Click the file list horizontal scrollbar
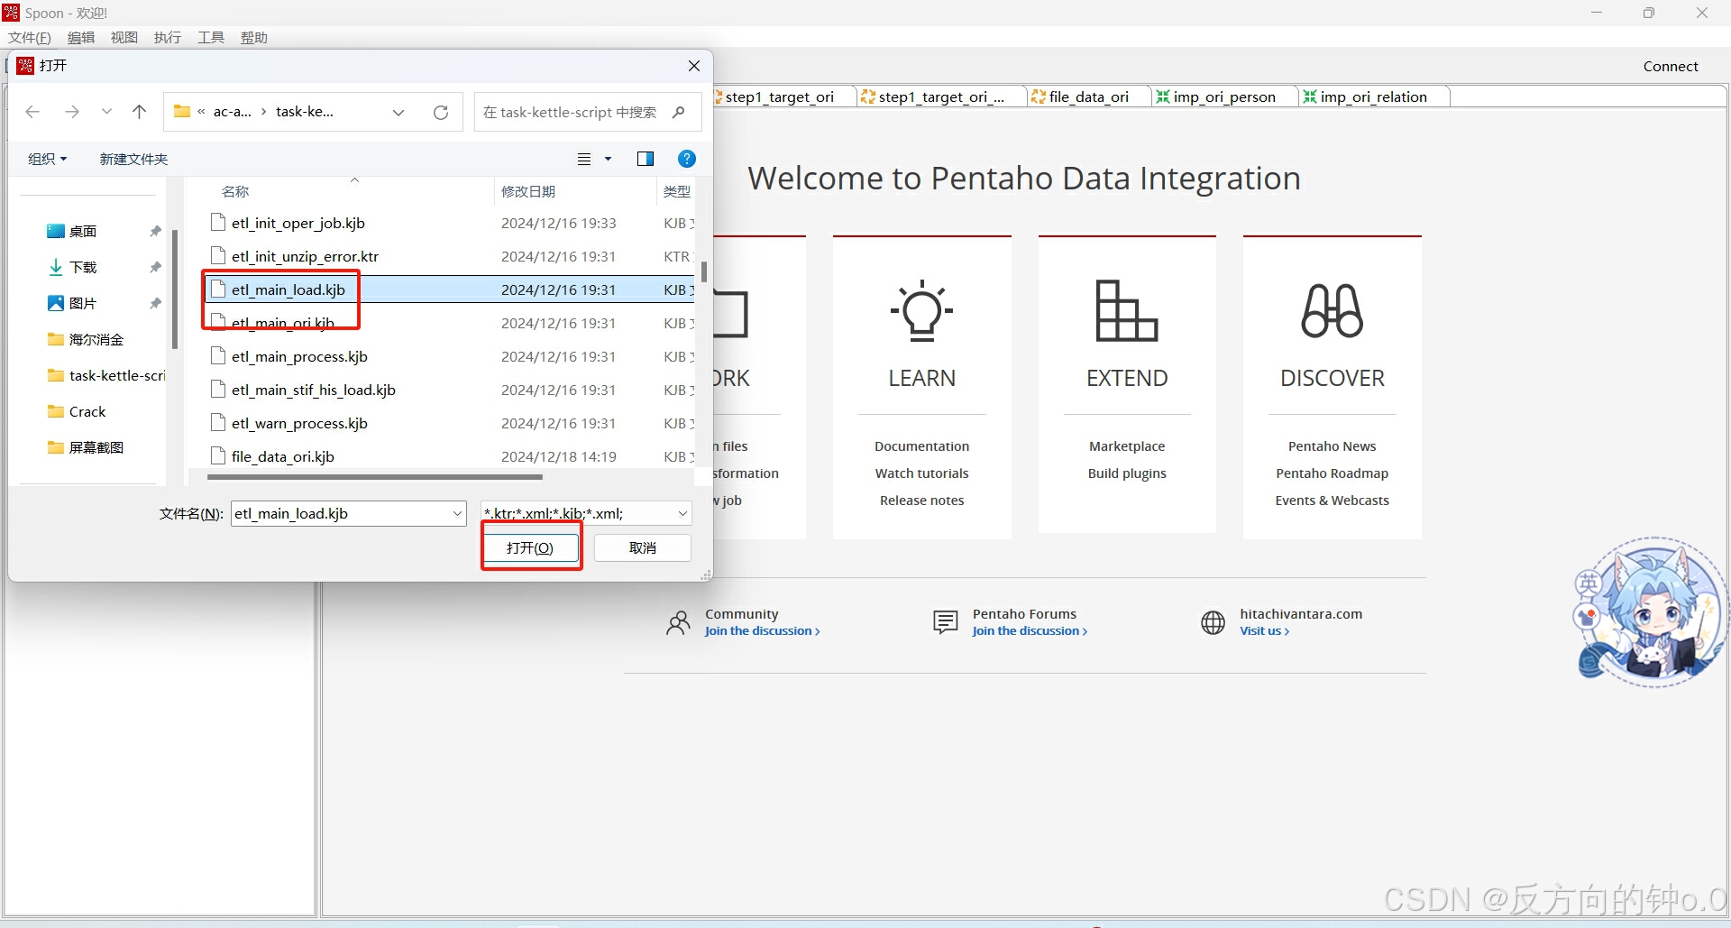Viewport: 1731px width, 928px height. (x=375, y=477)
